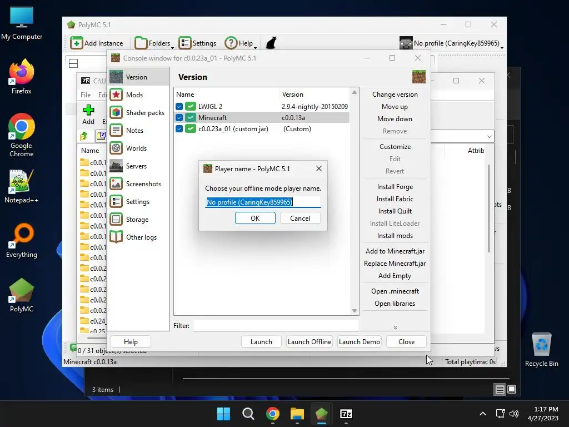The width and height of the screenshot is (569, 427).
Task: Open the Help toolbar dropdown
Action: [x=241, y=43]
